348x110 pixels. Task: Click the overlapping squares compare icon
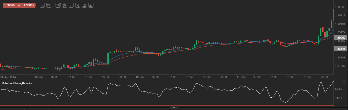(78, 5)
